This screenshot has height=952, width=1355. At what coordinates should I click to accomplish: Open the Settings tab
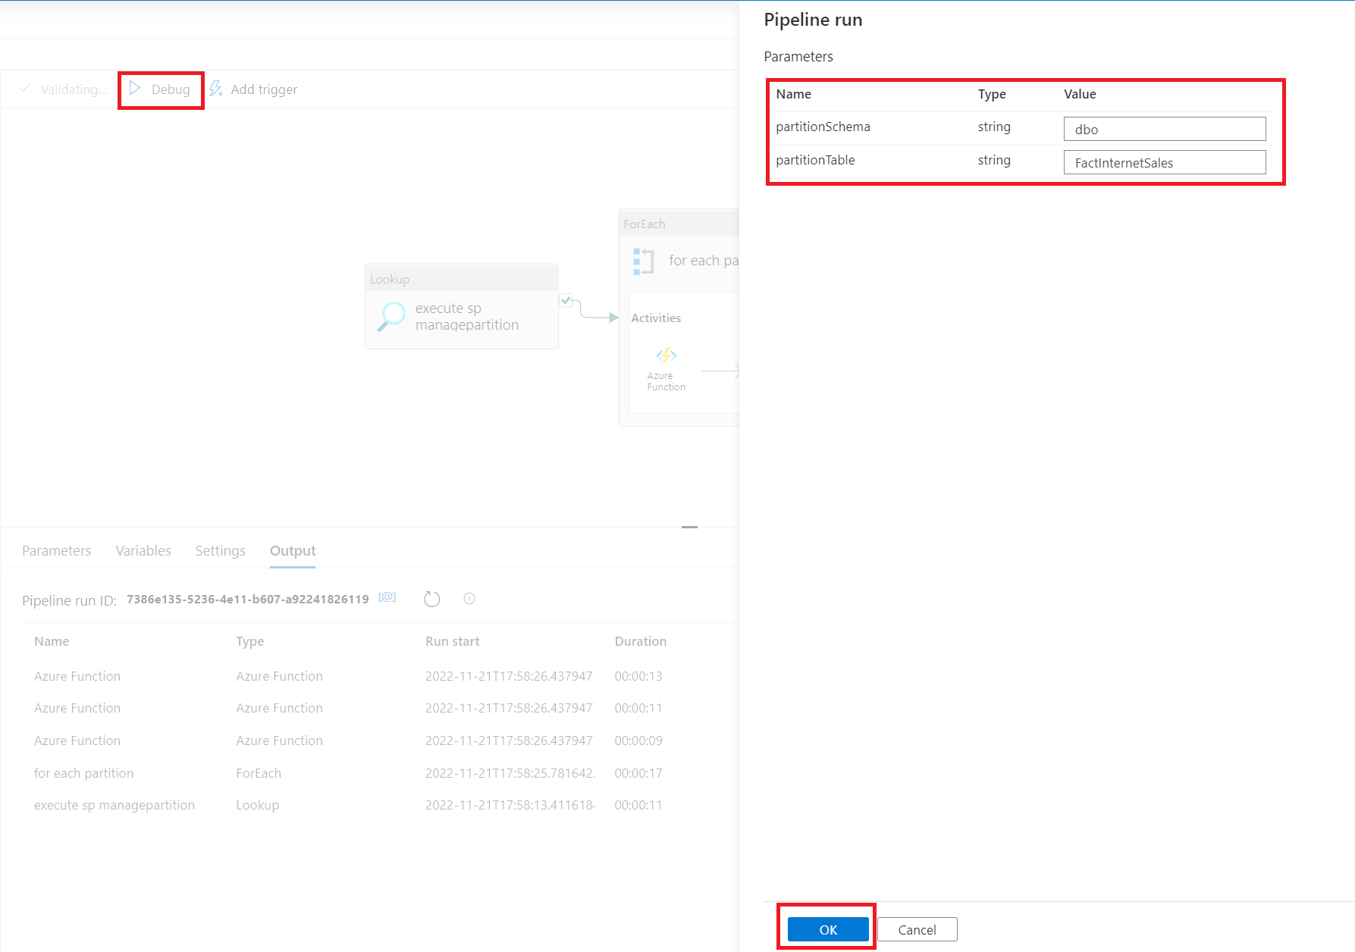(x=220, y=550)
